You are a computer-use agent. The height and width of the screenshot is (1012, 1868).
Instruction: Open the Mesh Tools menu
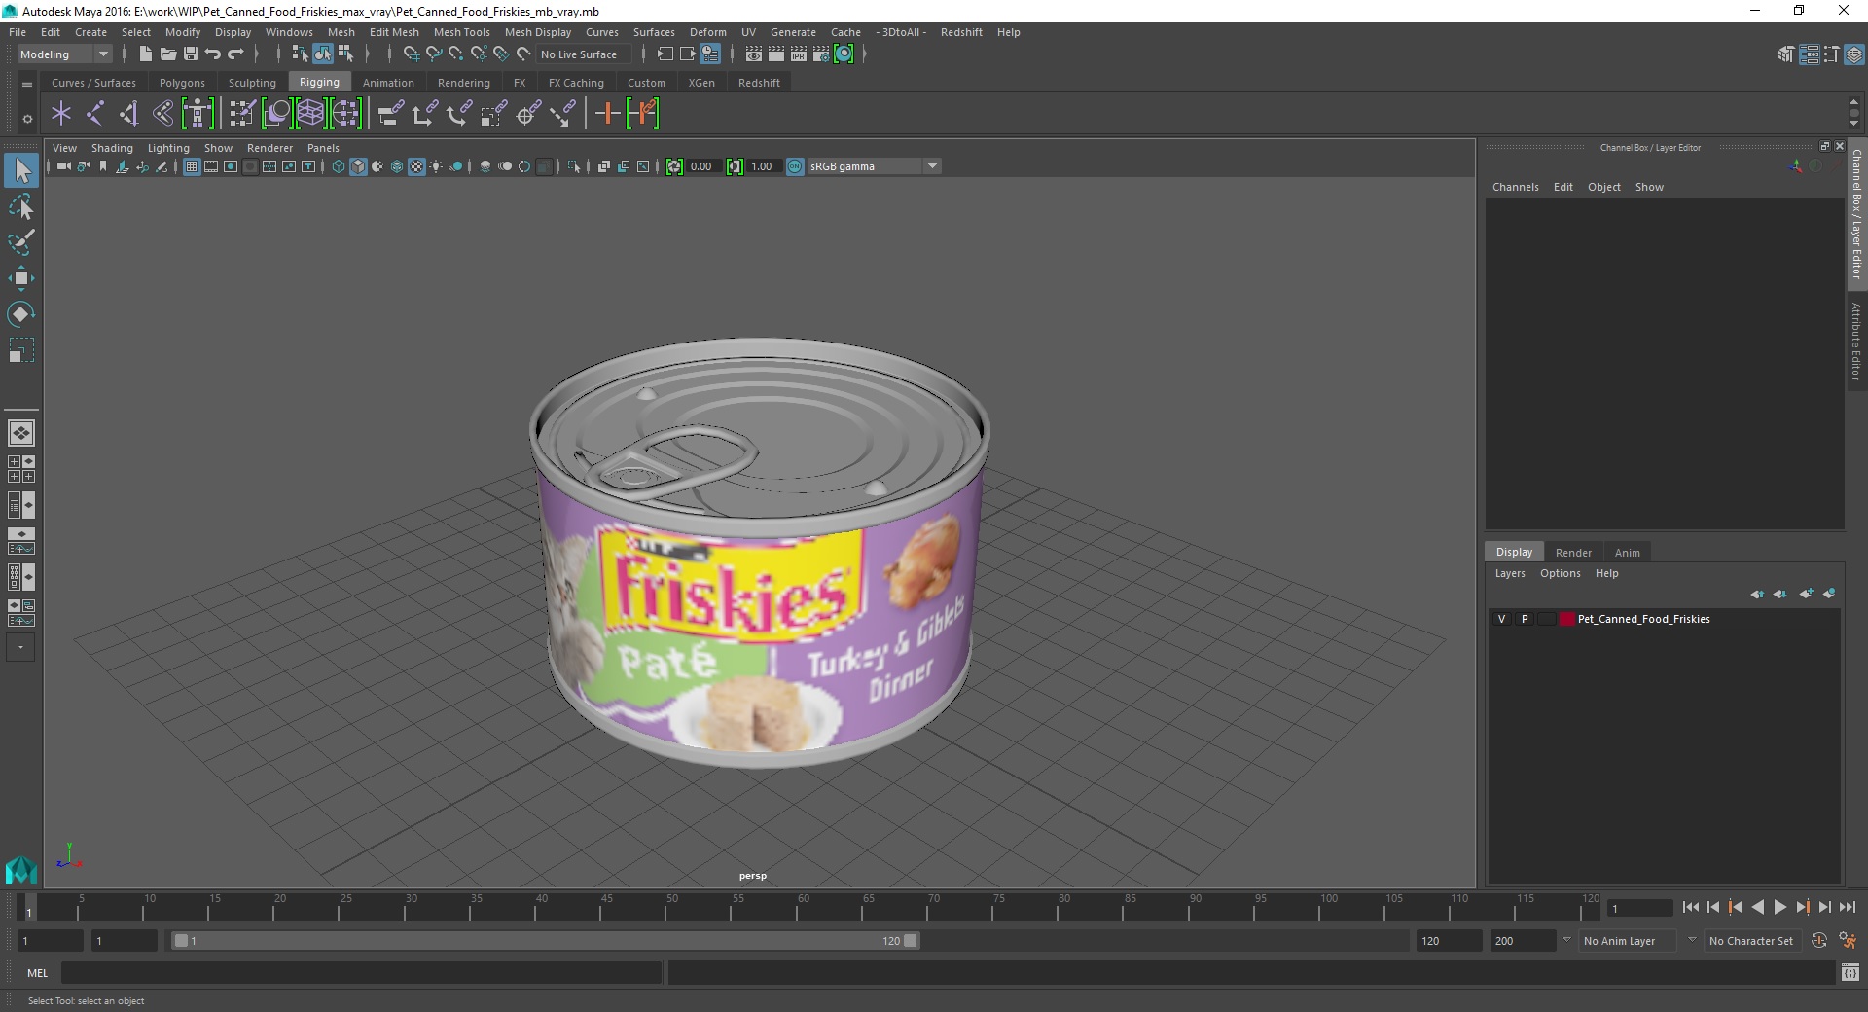pos(461,32)
